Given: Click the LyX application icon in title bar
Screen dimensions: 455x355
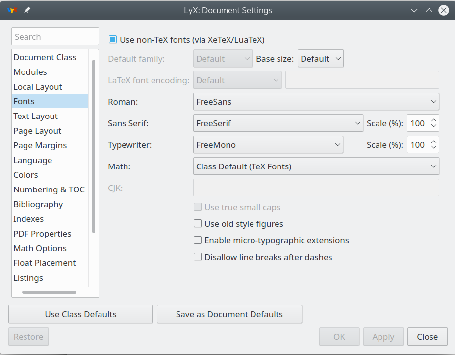Looking at the screenshot, I should coord(13,10).
